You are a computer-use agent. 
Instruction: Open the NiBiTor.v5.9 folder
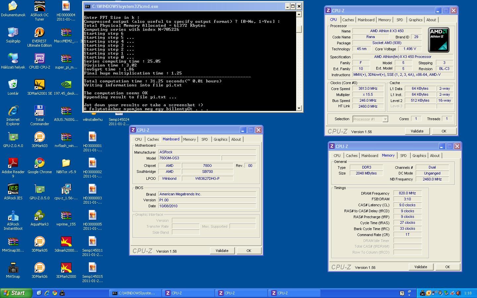coord(66,166)
